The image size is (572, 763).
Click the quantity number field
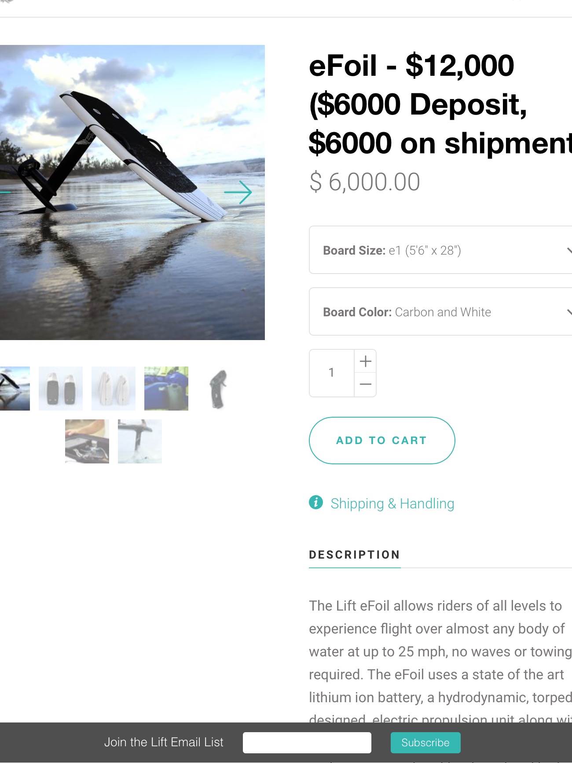point(332,373)
